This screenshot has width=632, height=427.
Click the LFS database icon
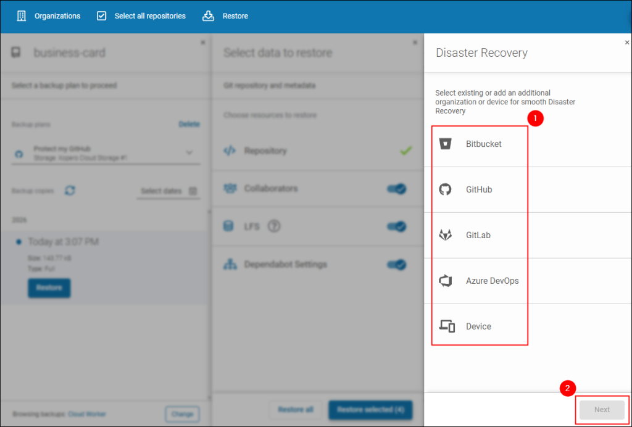point(228,226)
